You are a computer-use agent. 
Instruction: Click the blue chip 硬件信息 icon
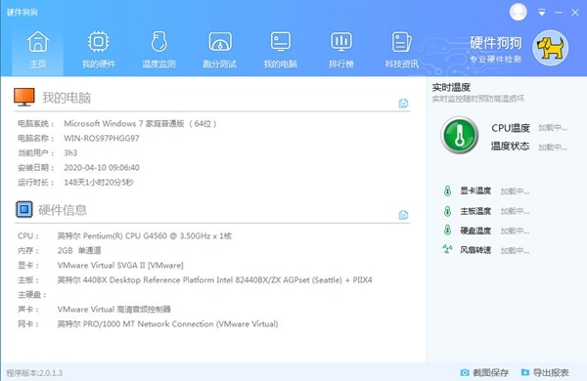[24, 209]
